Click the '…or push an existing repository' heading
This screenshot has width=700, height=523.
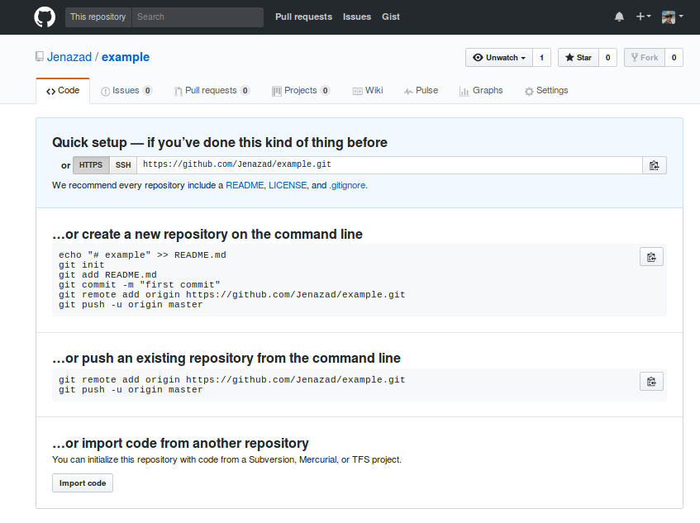coord(226,359)
